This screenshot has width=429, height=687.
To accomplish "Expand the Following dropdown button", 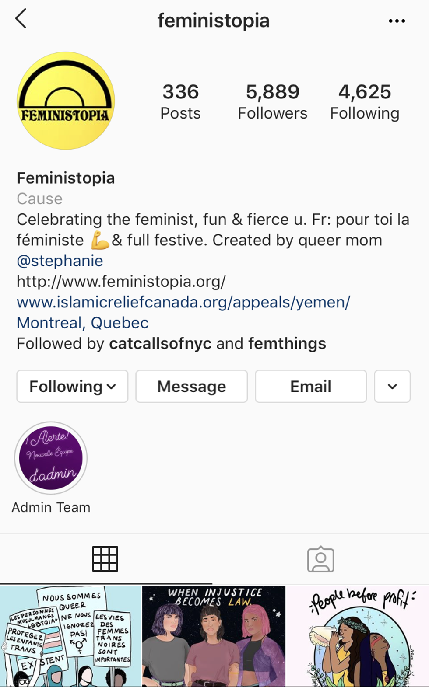I will 72,387.
